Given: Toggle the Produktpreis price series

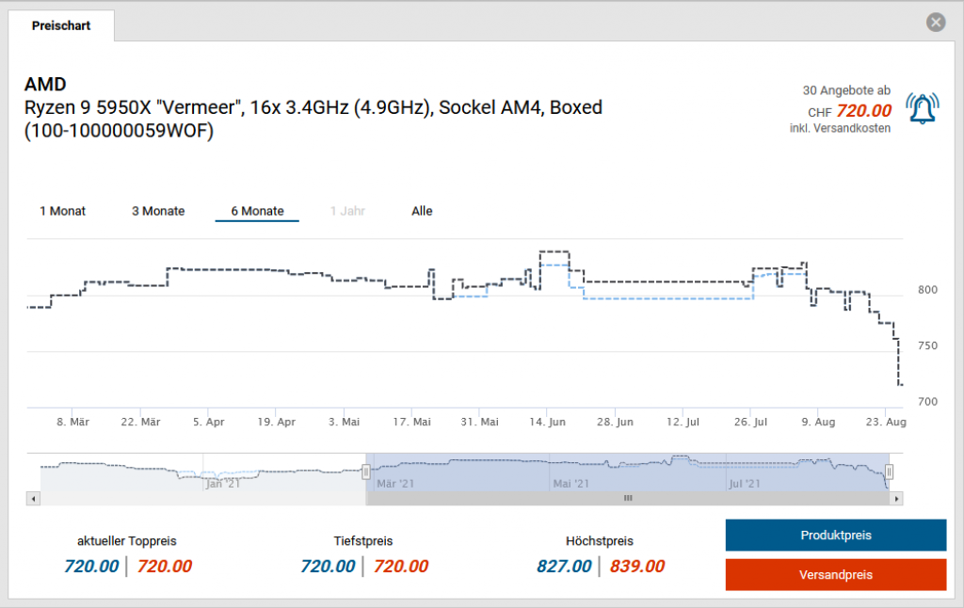Looking at the screenshot, I should [835, 535].
